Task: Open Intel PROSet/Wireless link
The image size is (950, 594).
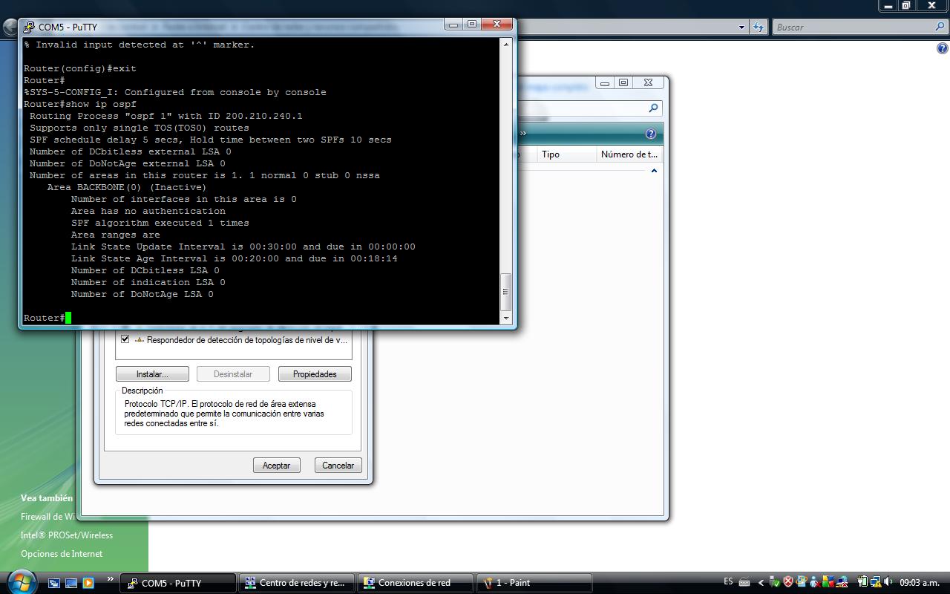Action: 67,535
